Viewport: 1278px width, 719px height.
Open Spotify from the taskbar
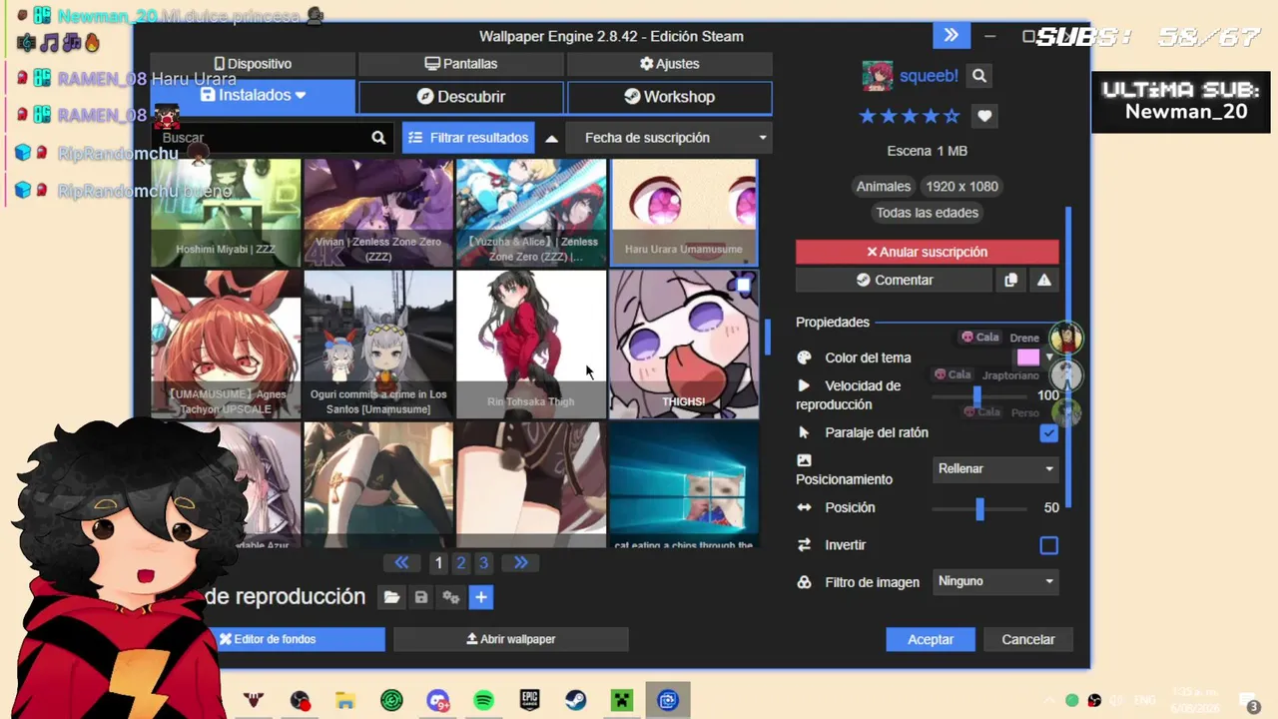tap(483, 701)
